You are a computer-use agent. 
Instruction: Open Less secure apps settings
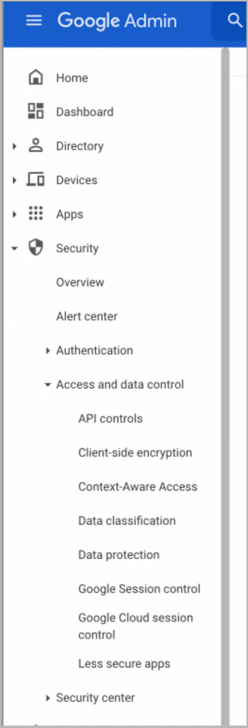(124, 664)
